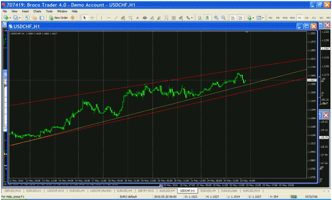Toggle the Navigator panel icon

tap(35, 18)
